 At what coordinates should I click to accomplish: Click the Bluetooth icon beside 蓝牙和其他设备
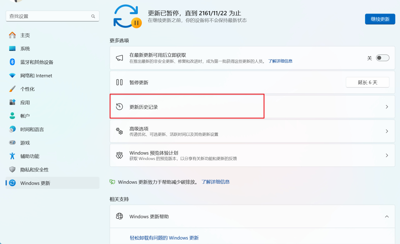pos(12,62)
